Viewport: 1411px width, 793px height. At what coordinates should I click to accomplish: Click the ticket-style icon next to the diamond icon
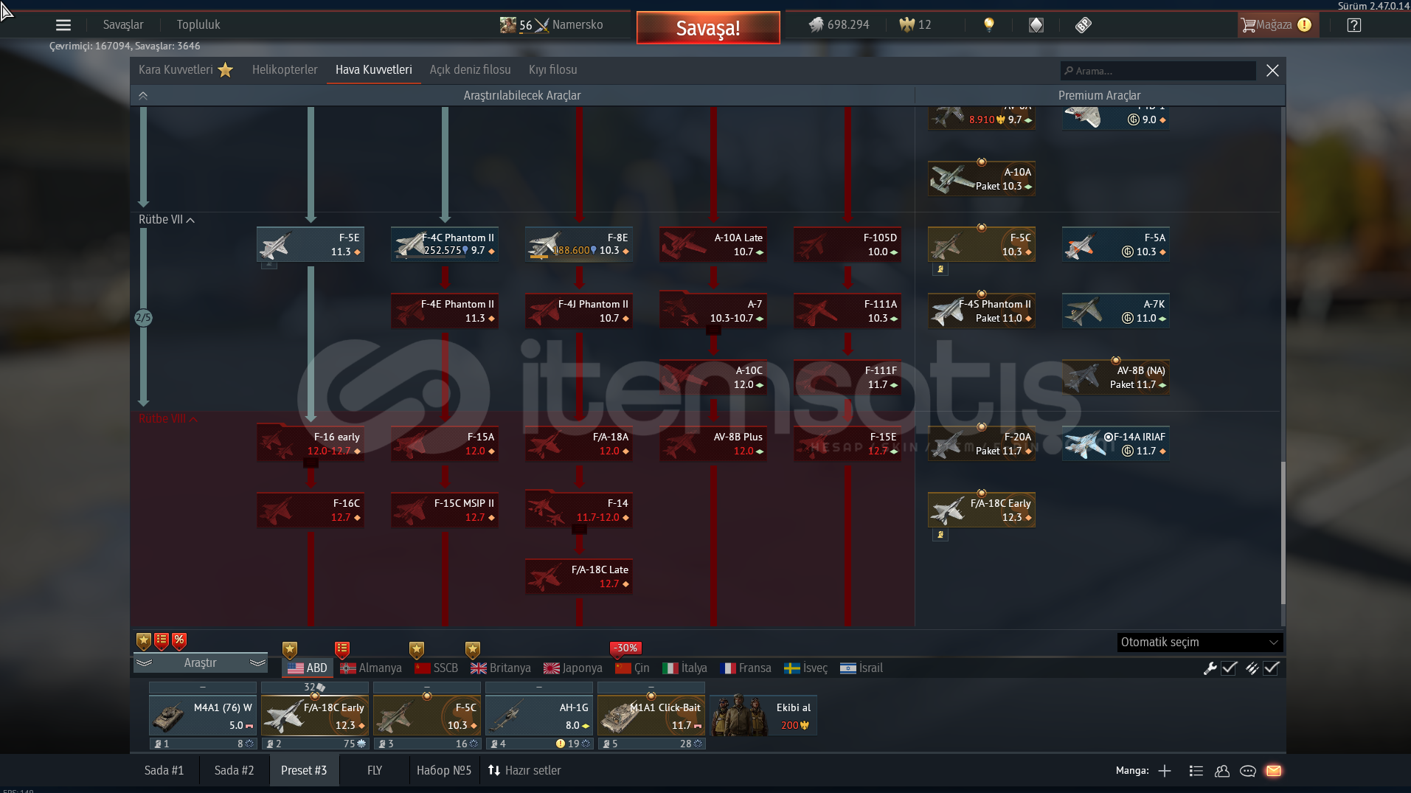[x=1083, y=25]
